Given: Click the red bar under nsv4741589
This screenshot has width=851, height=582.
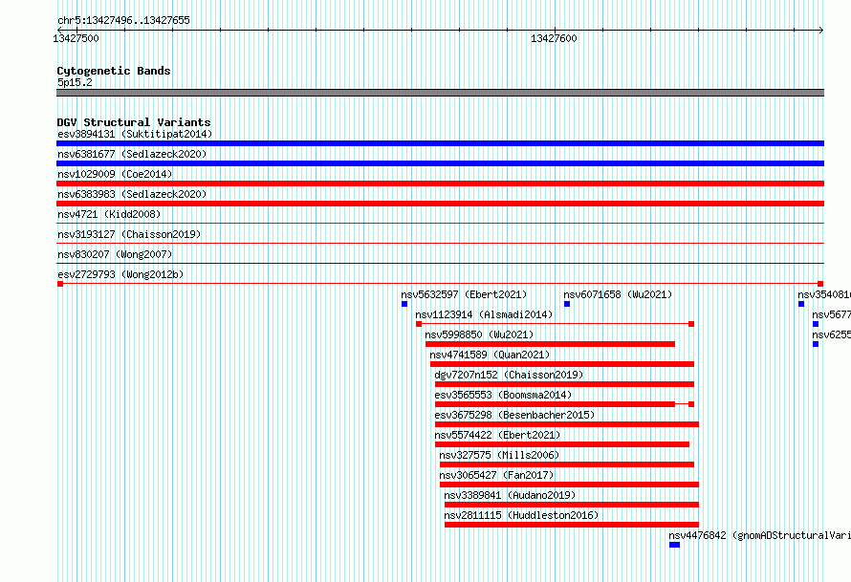Looking at the screenshot, I should click(562, 364).
